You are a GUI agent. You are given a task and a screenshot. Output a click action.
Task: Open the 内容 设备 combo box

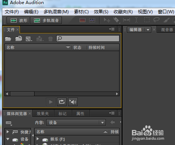(76, 122)
